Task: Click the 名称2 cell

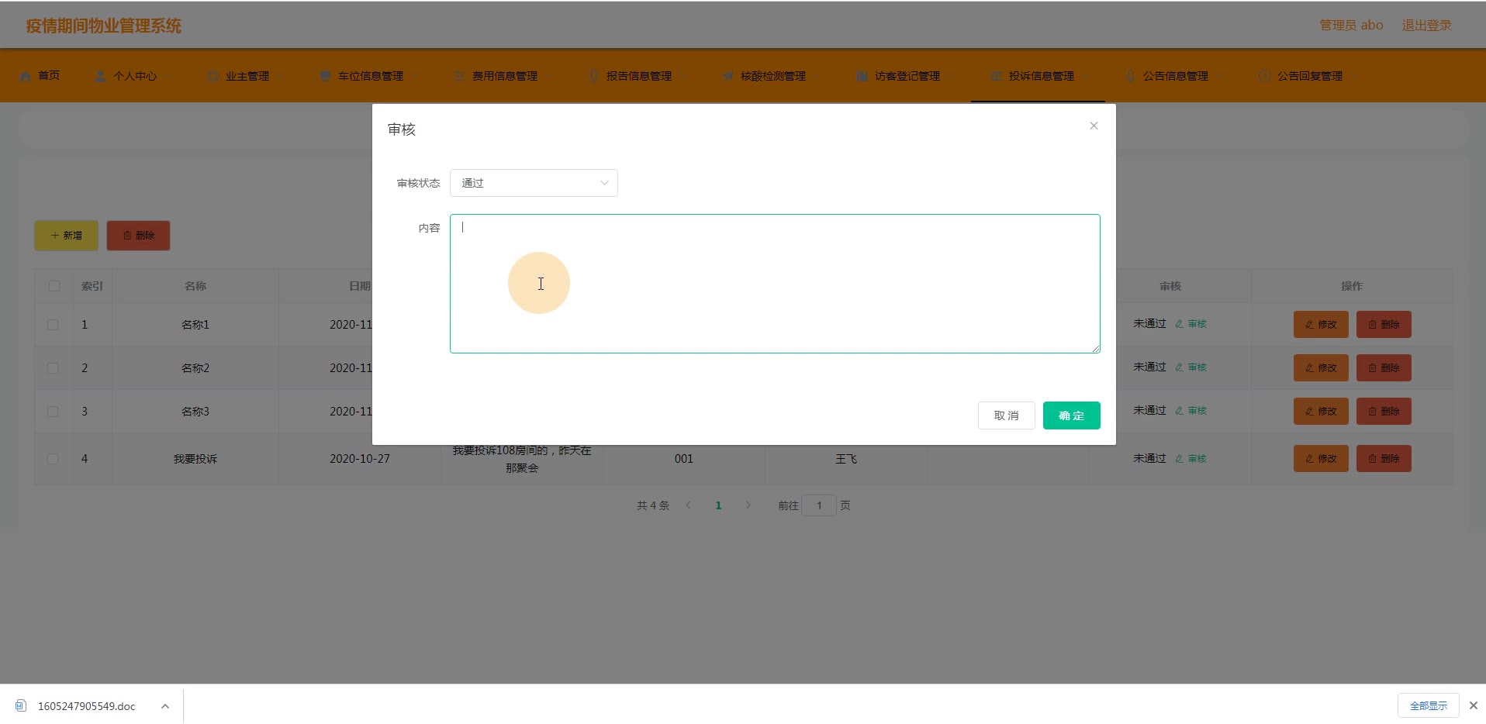Action: tap(195, 368)
